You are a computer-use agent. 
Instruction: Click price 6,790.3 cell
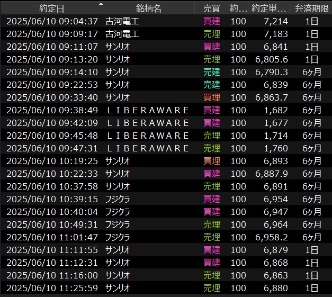[272, 72]
